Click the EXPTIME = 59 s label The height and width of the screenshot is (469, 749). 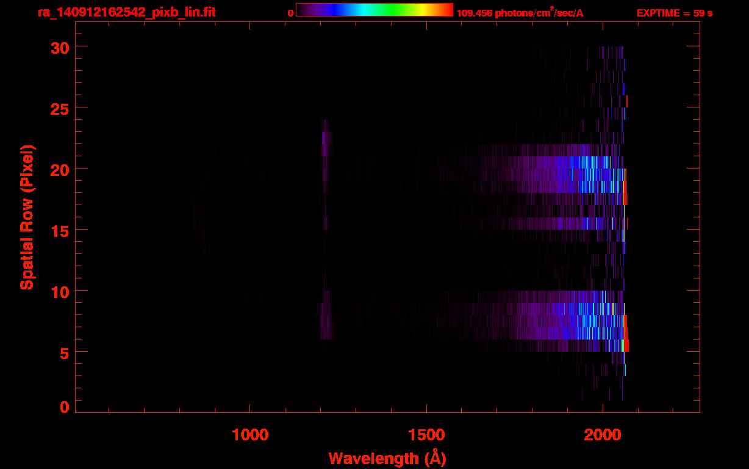coord(675,13)
